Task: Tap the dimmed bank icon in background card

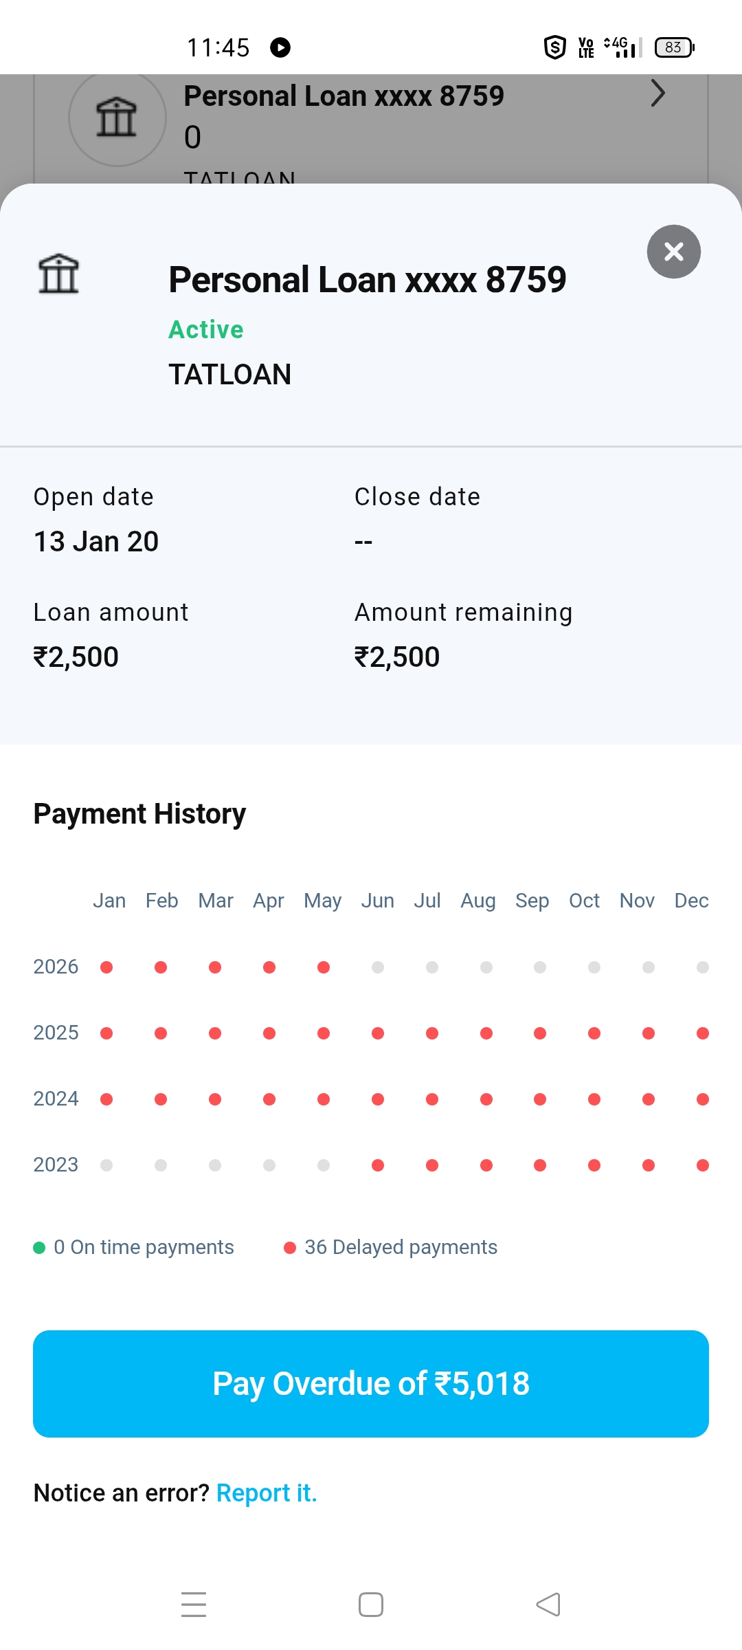Action: coord(117,118)
